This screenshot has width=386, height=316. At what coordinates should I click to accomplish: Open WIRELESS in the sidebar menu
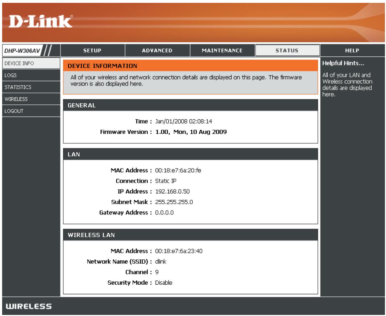click(x=31, y=99)
